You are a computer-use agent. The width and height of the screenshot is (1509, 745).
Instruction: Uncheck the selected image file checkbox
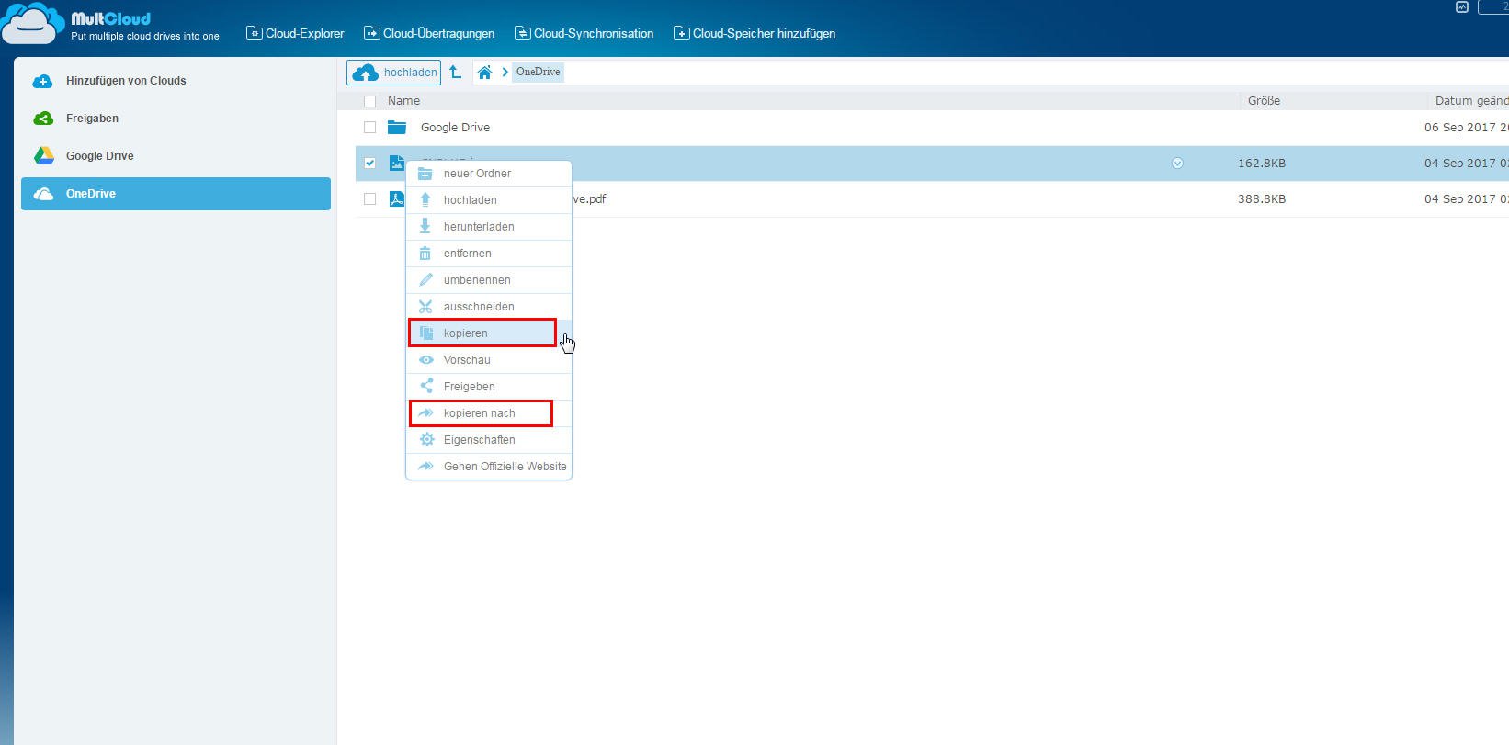(370, 164)
